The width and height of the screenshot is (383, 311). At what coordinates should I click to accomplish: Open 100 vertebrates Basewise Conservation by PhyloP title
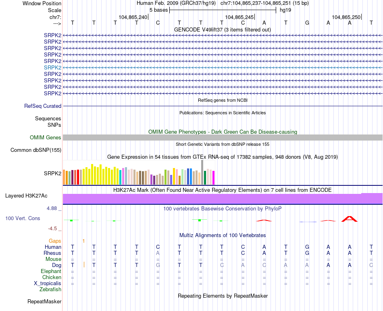[223, 209]
